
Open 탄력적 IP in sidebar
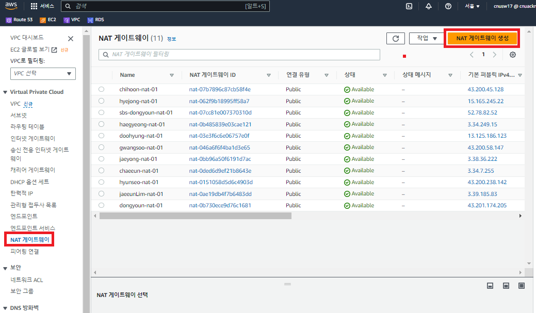[22, 193]
